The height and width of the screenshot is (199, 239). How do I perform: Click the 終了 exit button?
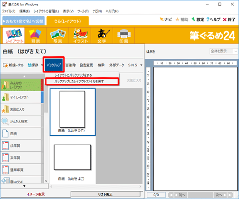click(229, 20)
